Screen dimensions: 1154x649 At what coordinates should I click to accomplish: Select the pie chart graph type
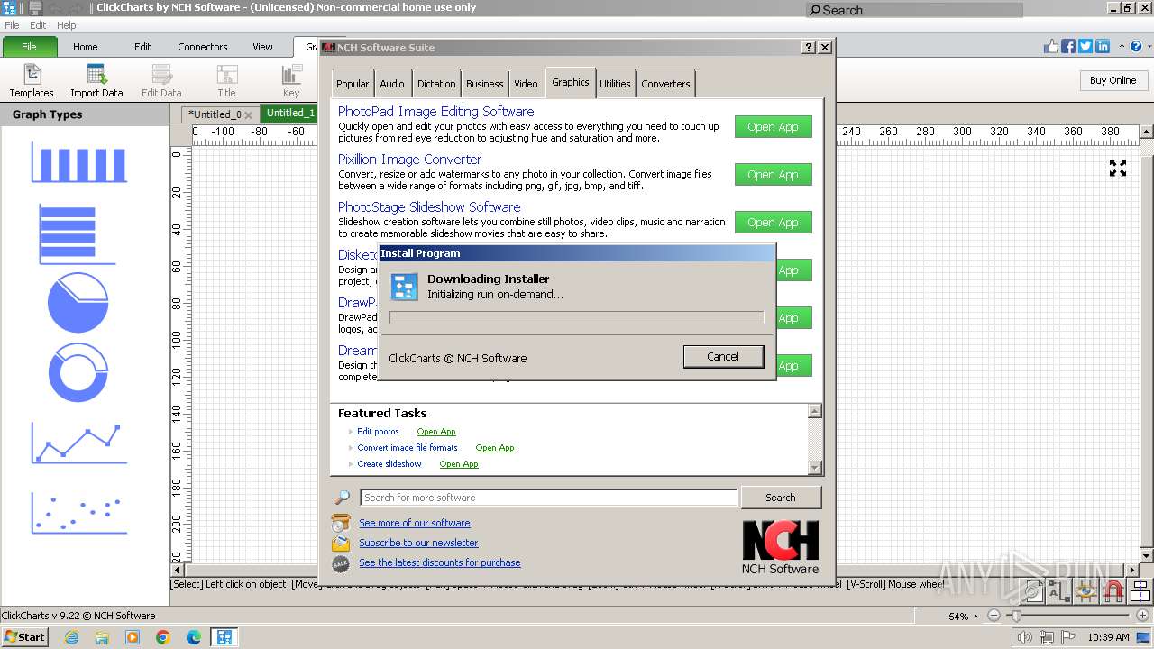point(78,302)
